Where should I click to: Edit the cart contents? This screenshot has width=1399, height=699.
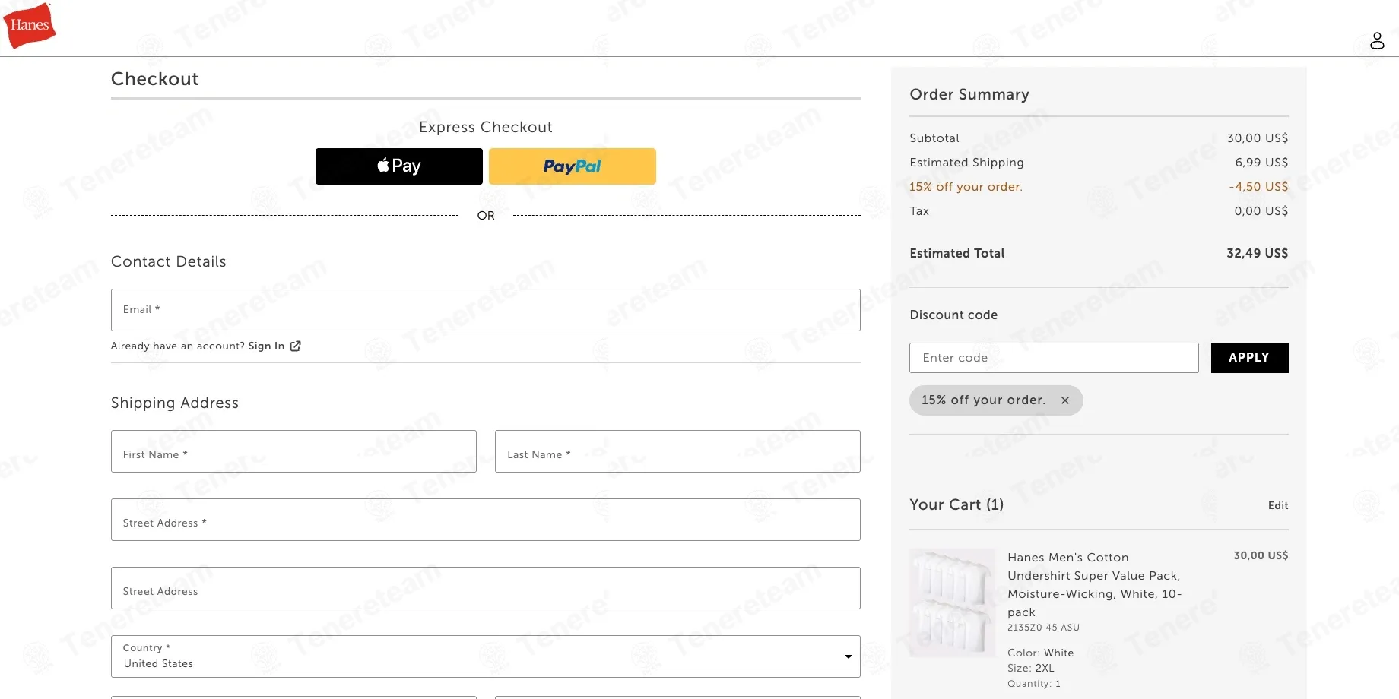[1278, 505]
